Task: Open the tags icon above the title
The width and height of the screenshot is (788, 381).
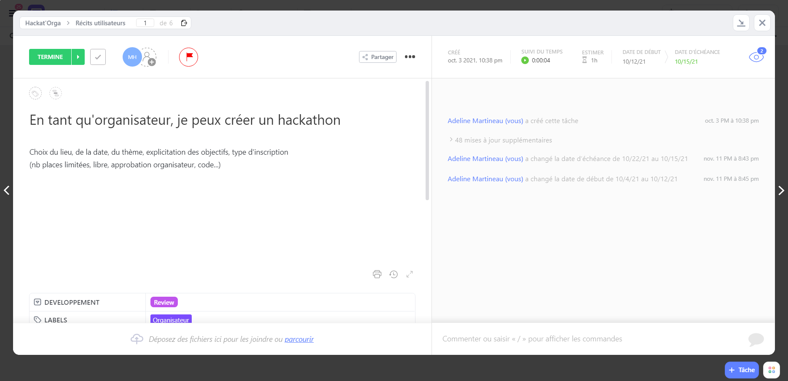Action: 35,93
